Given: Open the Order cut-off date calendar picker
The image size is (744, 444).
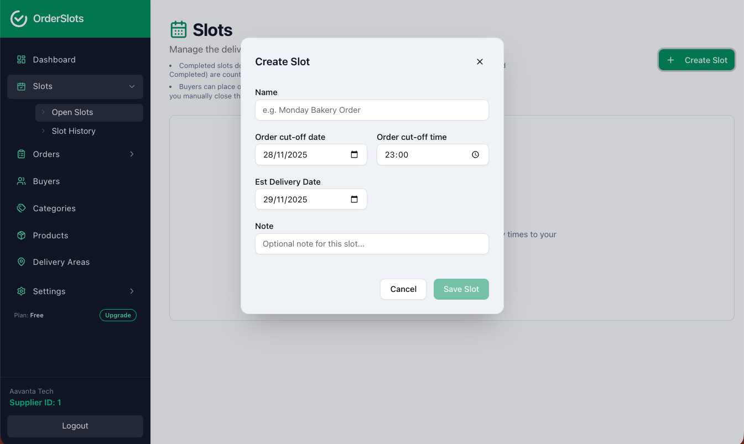Looking at the screenshot, I should coord(354,154).
